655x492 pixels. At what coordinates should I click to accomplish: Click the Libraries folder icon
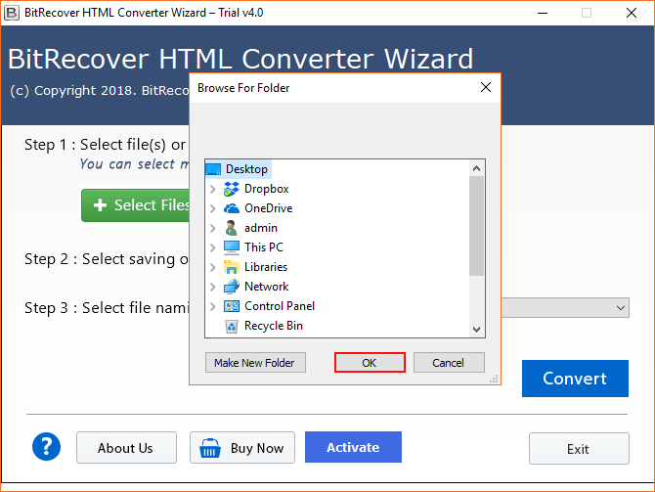tap(232, 267)
